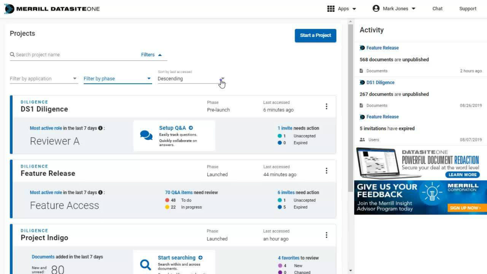The height and width of the screenshot is (274, 487).
Task: Click the Users icon in activity feed
Action: [362, 140]
